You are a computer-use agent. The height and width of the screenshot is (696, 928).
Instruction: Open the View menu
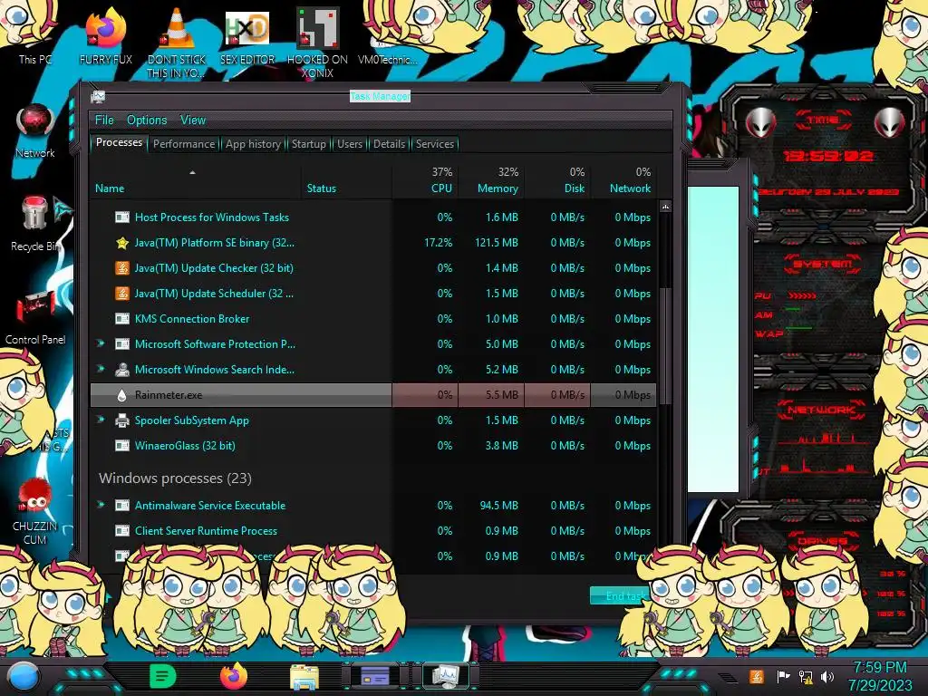point(193,121)
